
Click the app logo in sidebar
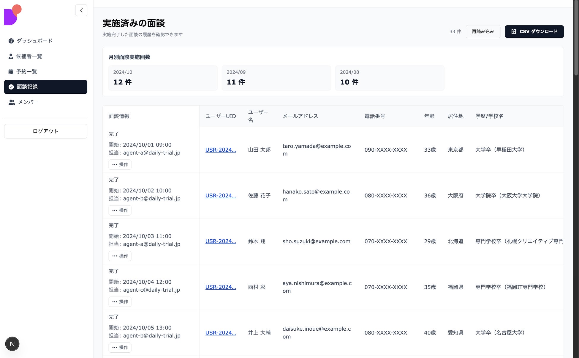click(x=13, y=15)
